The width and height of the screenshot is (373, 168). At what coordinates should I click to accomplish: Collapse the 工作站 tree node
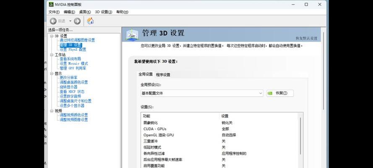pos(52,55)
